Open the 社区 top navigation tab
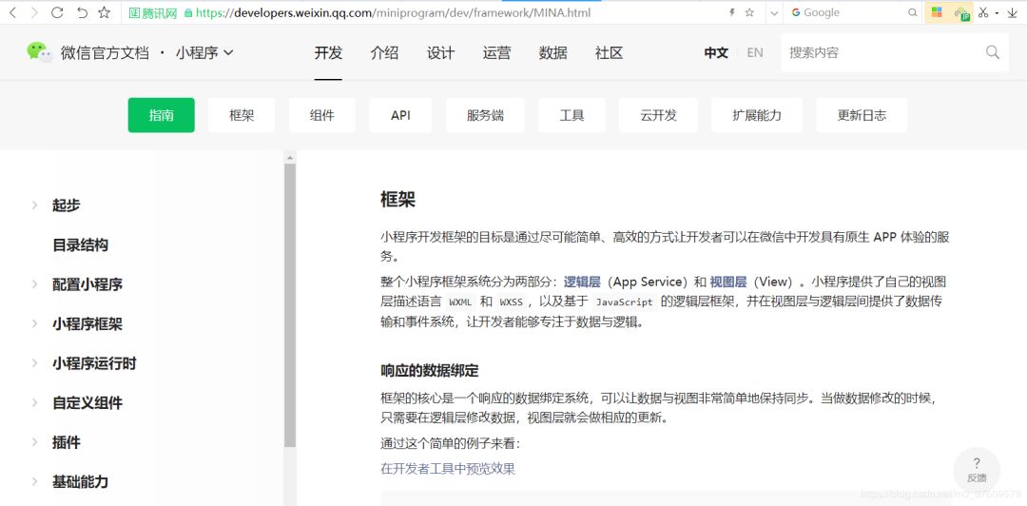 coord(610,53)
